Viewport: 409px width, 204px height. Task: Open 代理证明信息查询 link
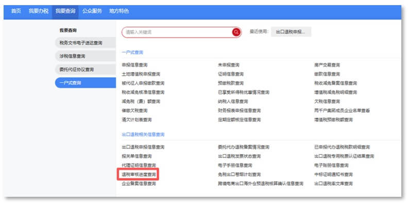(139, 165)
